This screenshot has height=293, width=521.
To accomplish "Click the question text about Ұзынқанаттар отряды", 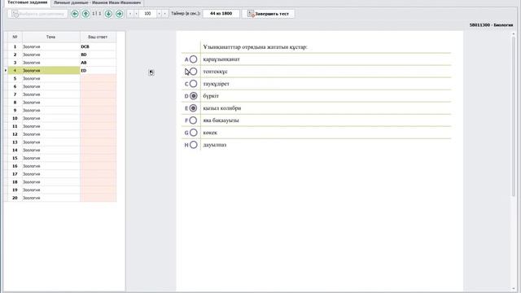I will pyautogui.click(x=255, y=47).
